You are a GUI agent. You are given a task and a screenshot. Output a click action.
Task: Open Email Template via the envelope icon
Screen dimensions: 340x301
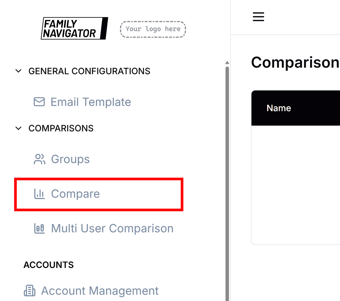click(39, 102)
